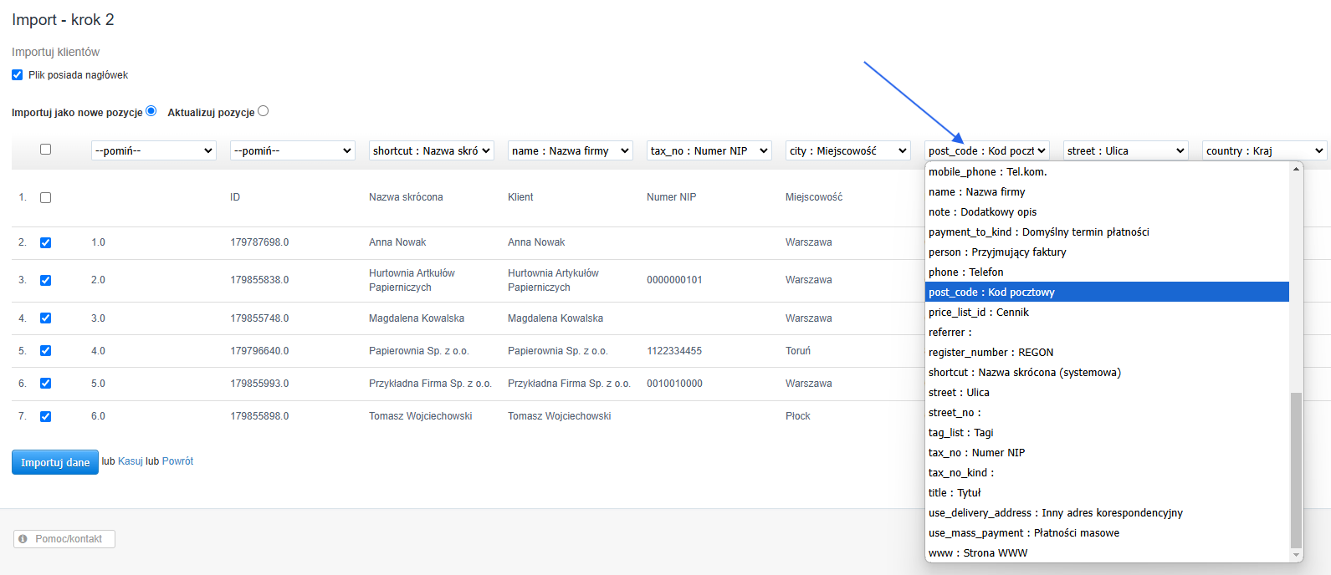Choose 'street : Ulica' in open list

tap(1107, 392)
